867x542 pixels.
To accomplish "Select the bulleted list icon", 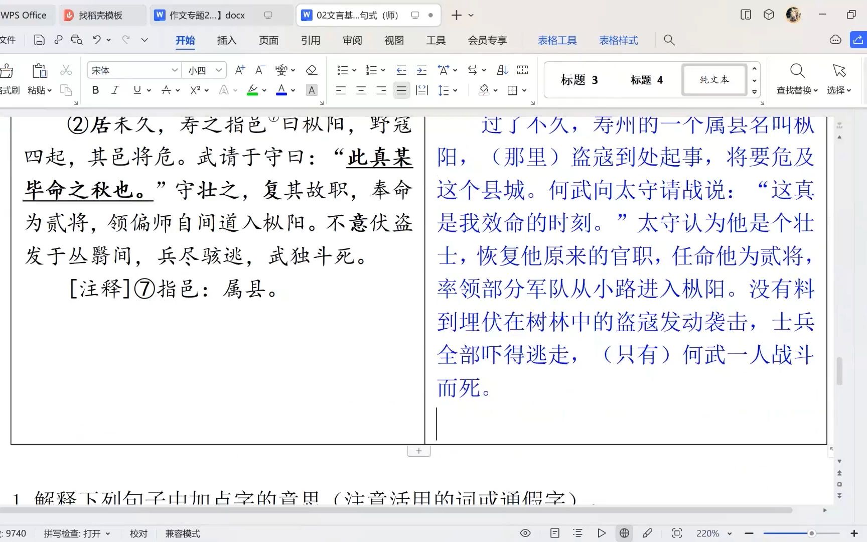I will click(x=343, y=70).
